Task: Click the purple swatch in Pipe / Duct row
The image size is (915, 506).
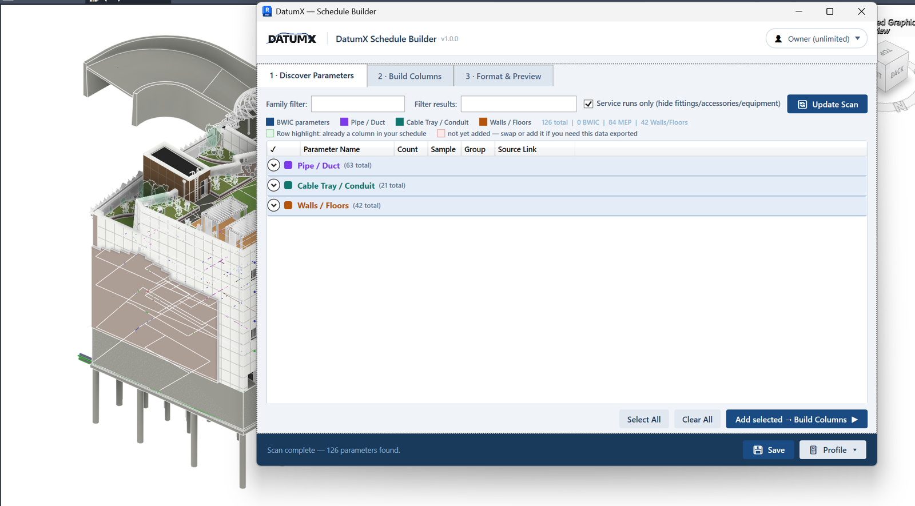Action: click(288, 165)
